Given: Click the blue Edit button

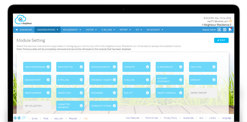Looking at the screenshot, I should point(221,40).
